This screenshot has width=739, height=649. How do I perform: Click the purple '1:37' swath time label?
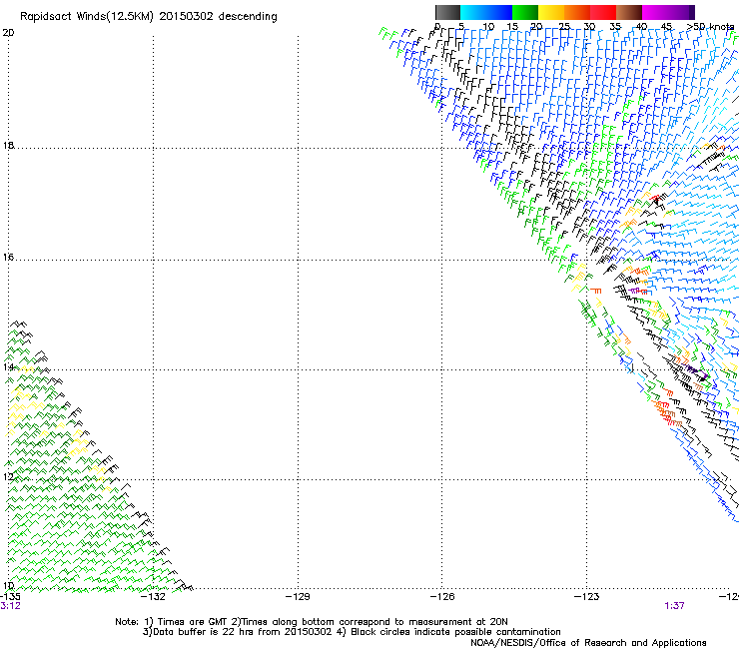[x=674, y=606]
